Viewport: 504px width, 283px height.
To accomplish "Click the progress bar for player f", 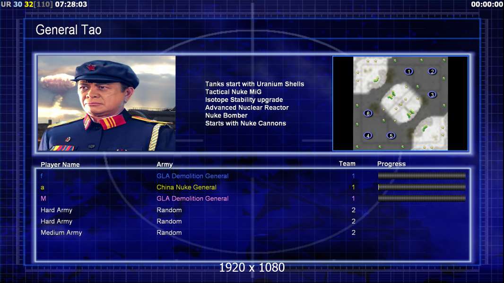I will pyautogui.click(x=422, y=175).
